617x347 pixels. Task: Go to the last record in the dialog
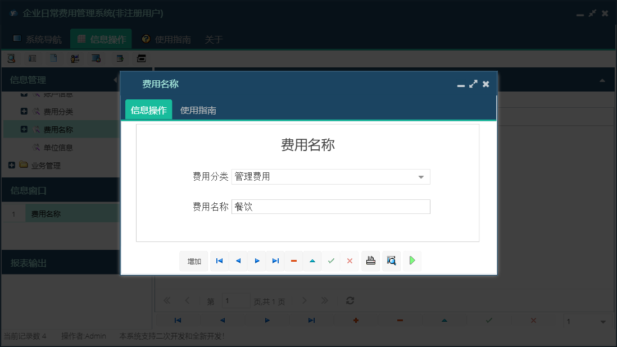click(x=275, y=261)
